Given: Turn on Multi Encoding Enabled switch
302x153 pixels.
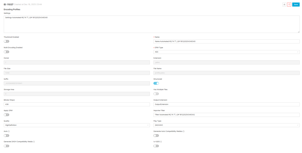Looking at the screenshot, I should click(x=6, y=52).
